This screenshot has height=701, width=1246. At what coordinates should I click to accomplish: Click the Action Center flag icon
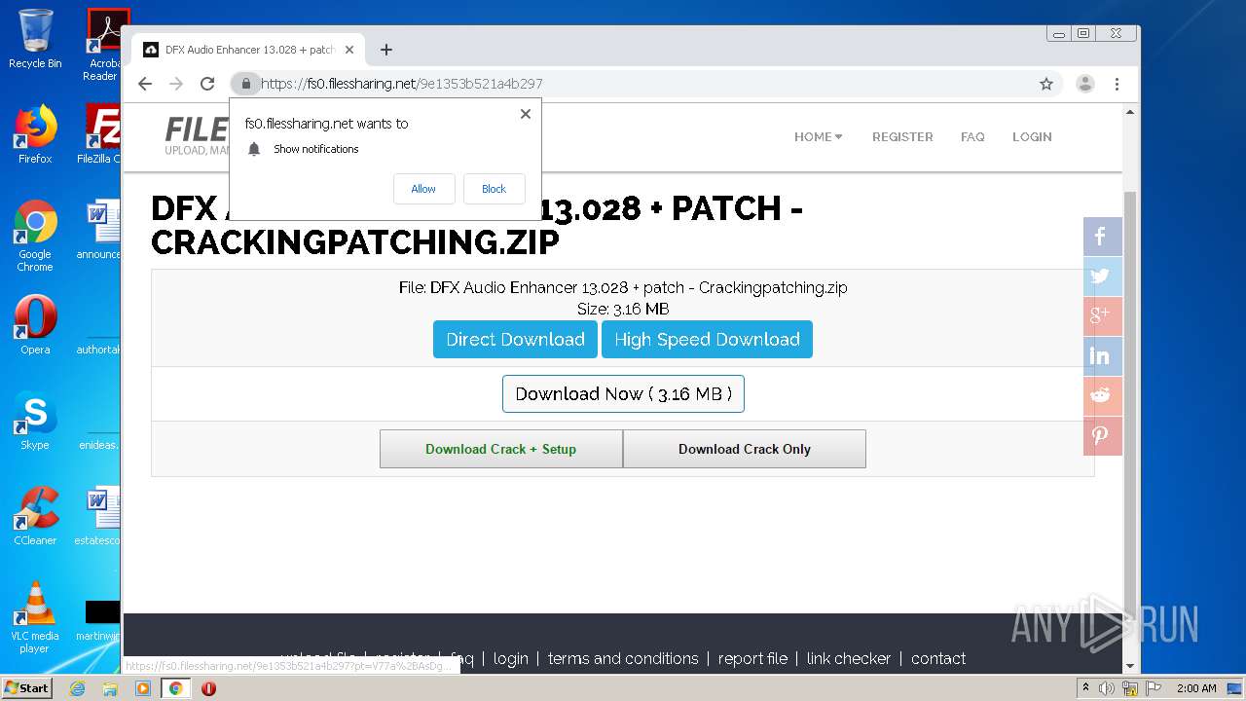(x=1152, y=688)
